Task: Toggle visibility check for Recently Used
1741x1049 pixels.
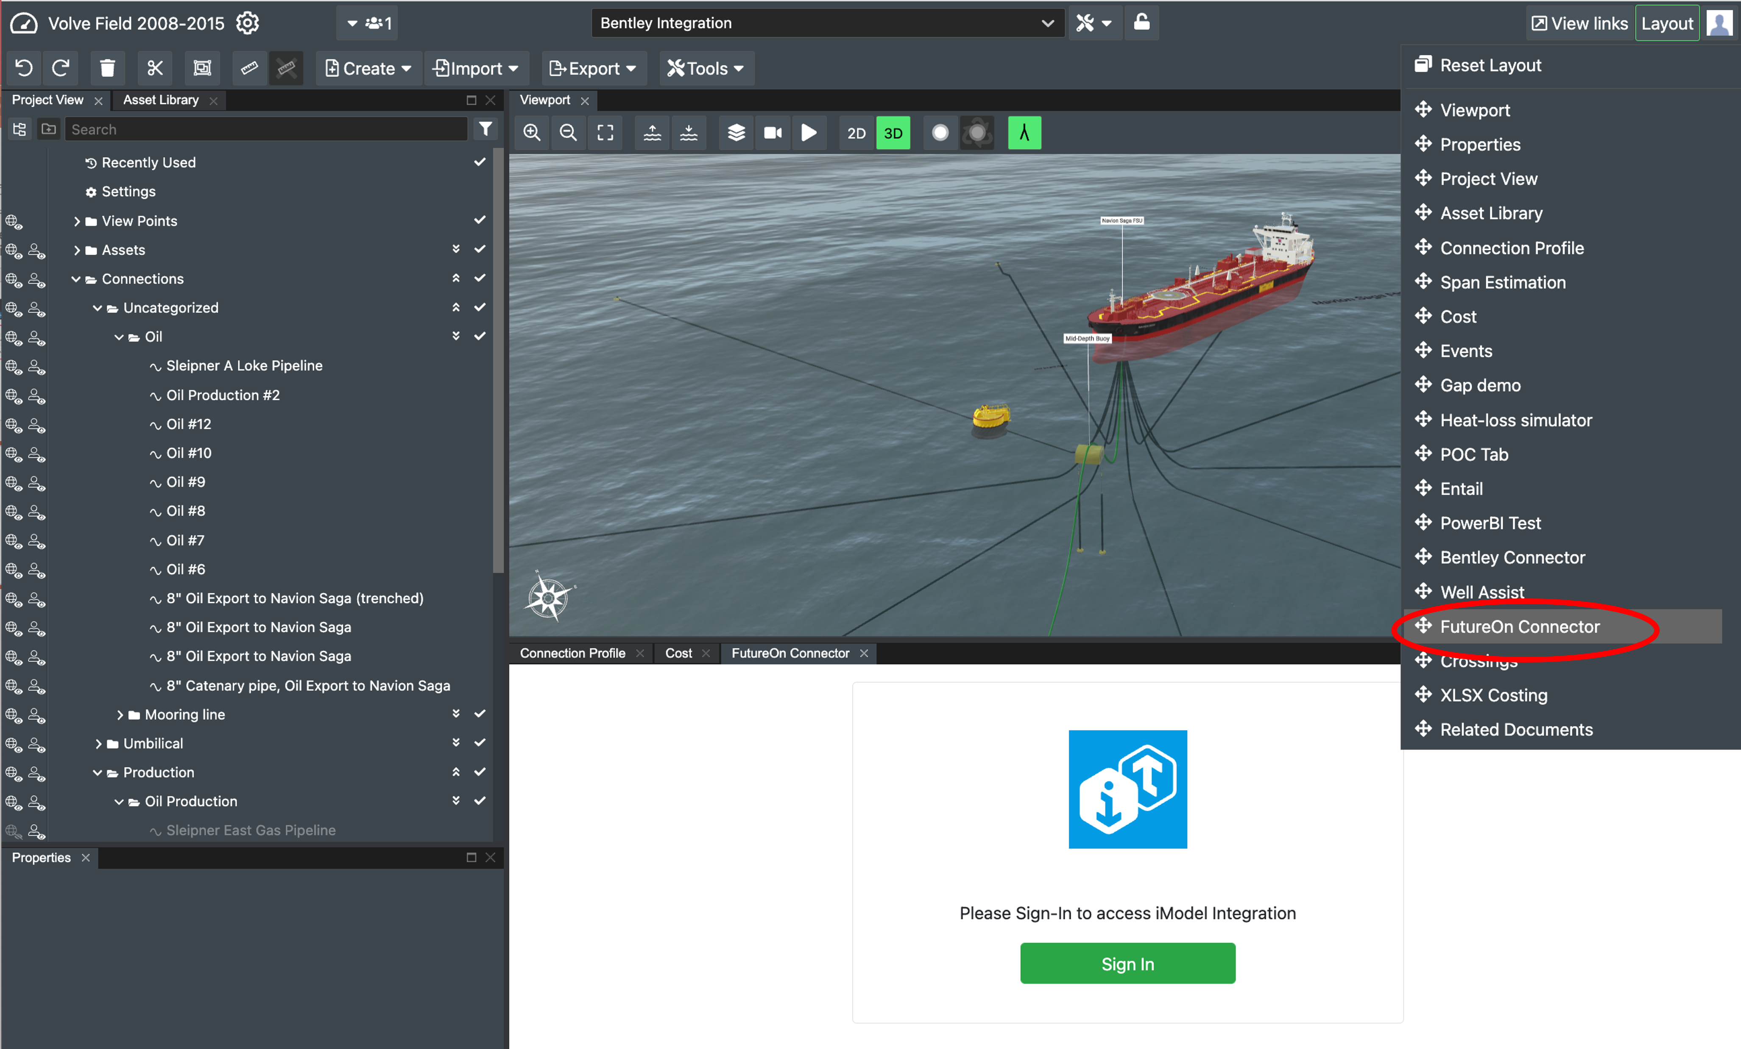Action: (x=480, y=162)
